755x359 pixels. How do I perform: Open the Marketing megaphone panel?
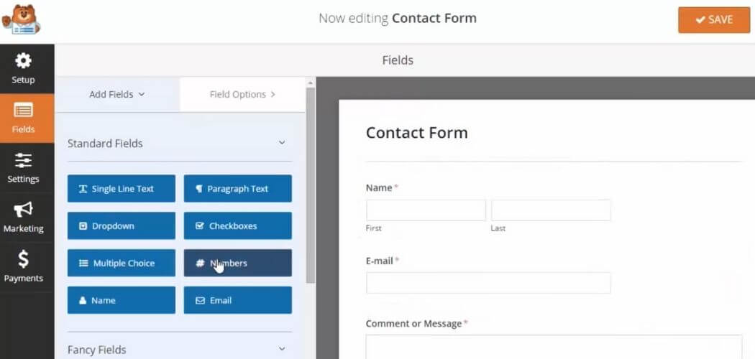coord(24,218)
